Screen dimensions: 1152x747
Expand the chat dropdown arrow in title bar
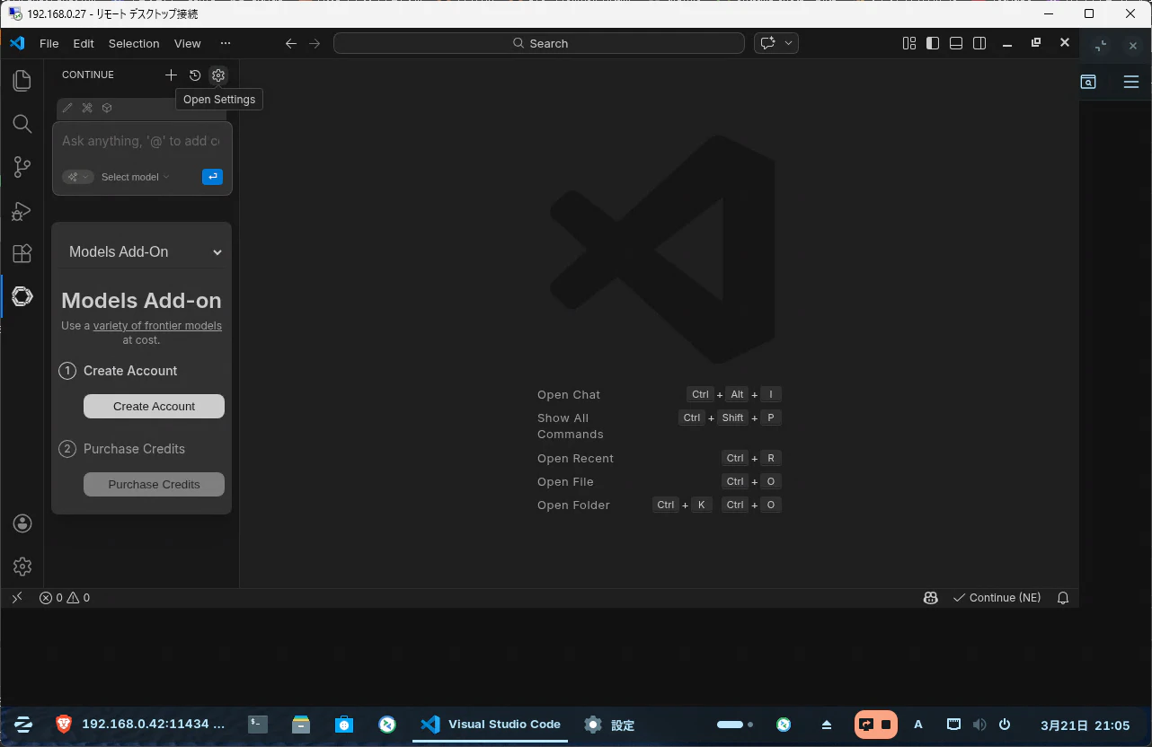tap(789, 43)
